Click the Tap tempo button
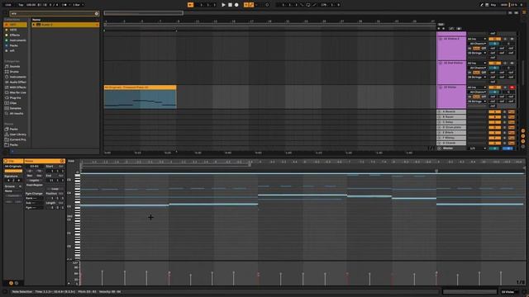The image size is (529, 297). click(21, 5)
